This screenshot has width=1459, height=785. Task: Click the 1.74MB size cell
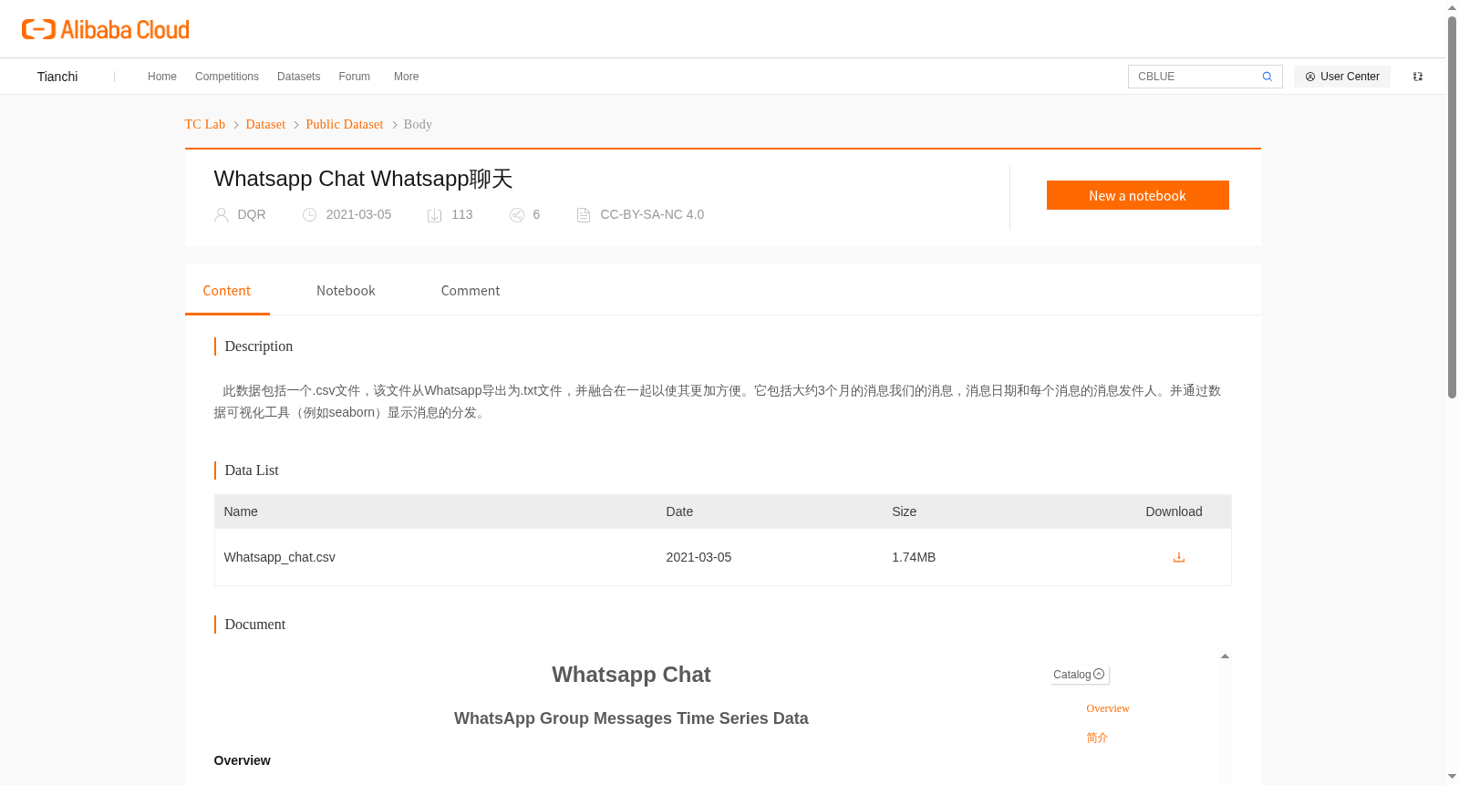(914, 557)
